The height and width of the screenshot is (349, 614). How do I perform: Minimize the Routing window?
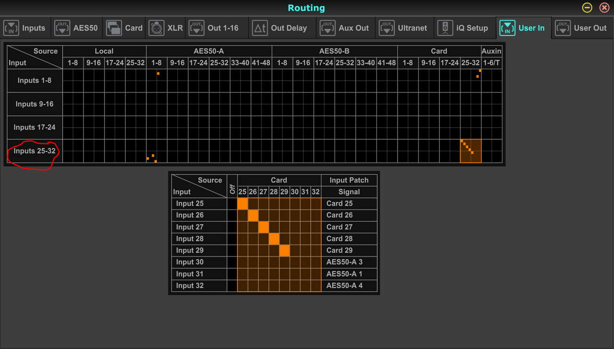point(587,8)
